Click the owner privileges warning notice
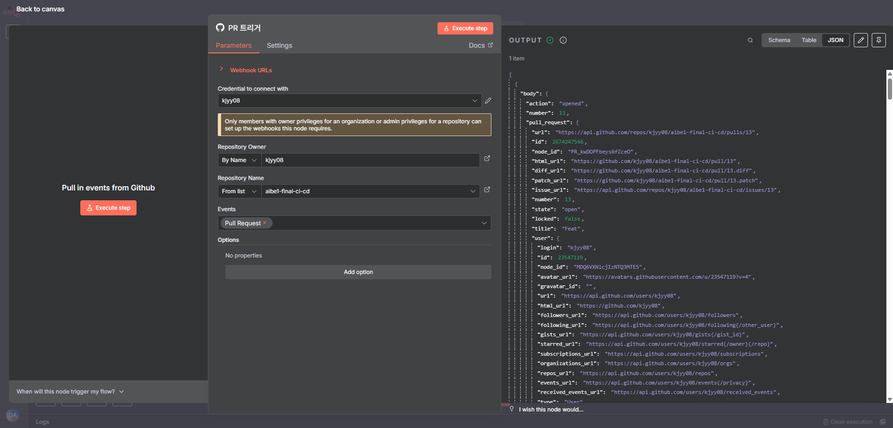The width and height of the screenshot is (893, 428). tap(354, 125)
